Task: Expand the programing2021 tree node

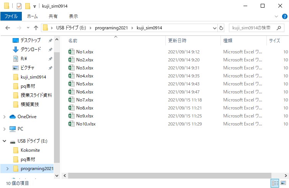Action: 7,169
